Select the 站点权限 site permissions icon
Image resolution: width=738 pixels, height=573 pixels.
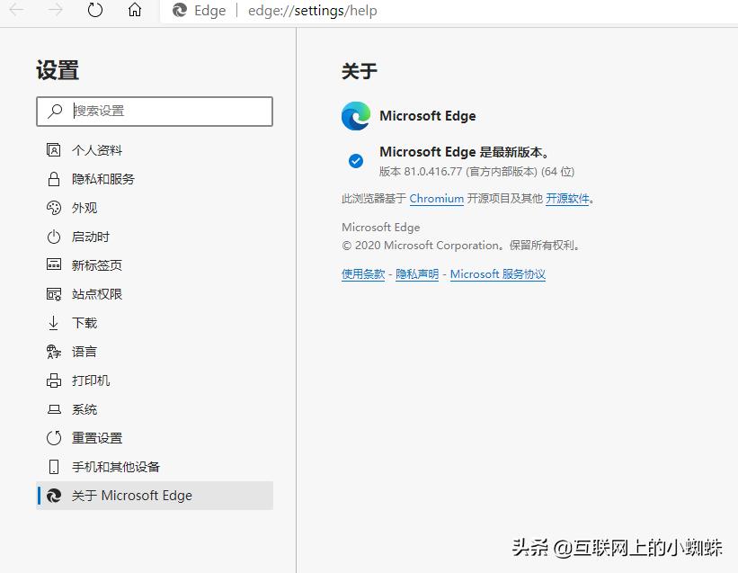click(x=54, y=293)
